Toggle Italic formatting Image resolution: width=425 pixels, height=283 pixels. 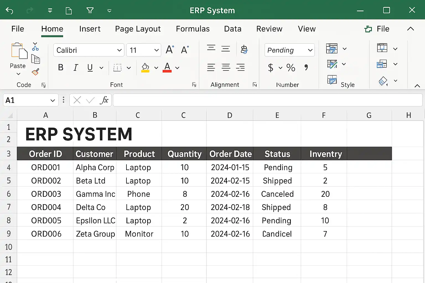click(76, 67)
